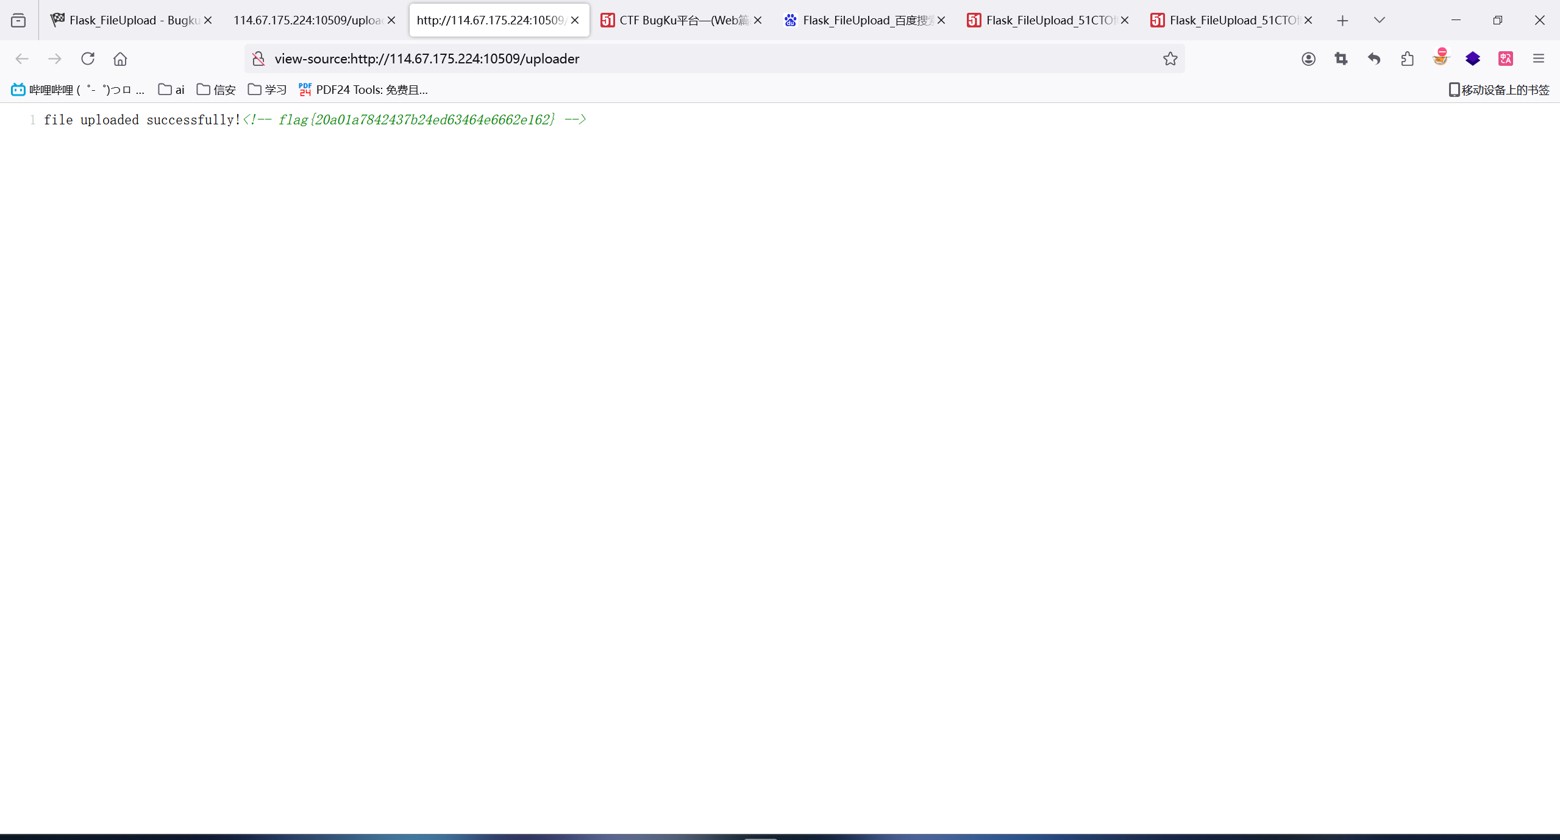
Task: Switch to Flask_FileUpload - Bugku tab
Action: pyautogui.click(x=130, y=20)
